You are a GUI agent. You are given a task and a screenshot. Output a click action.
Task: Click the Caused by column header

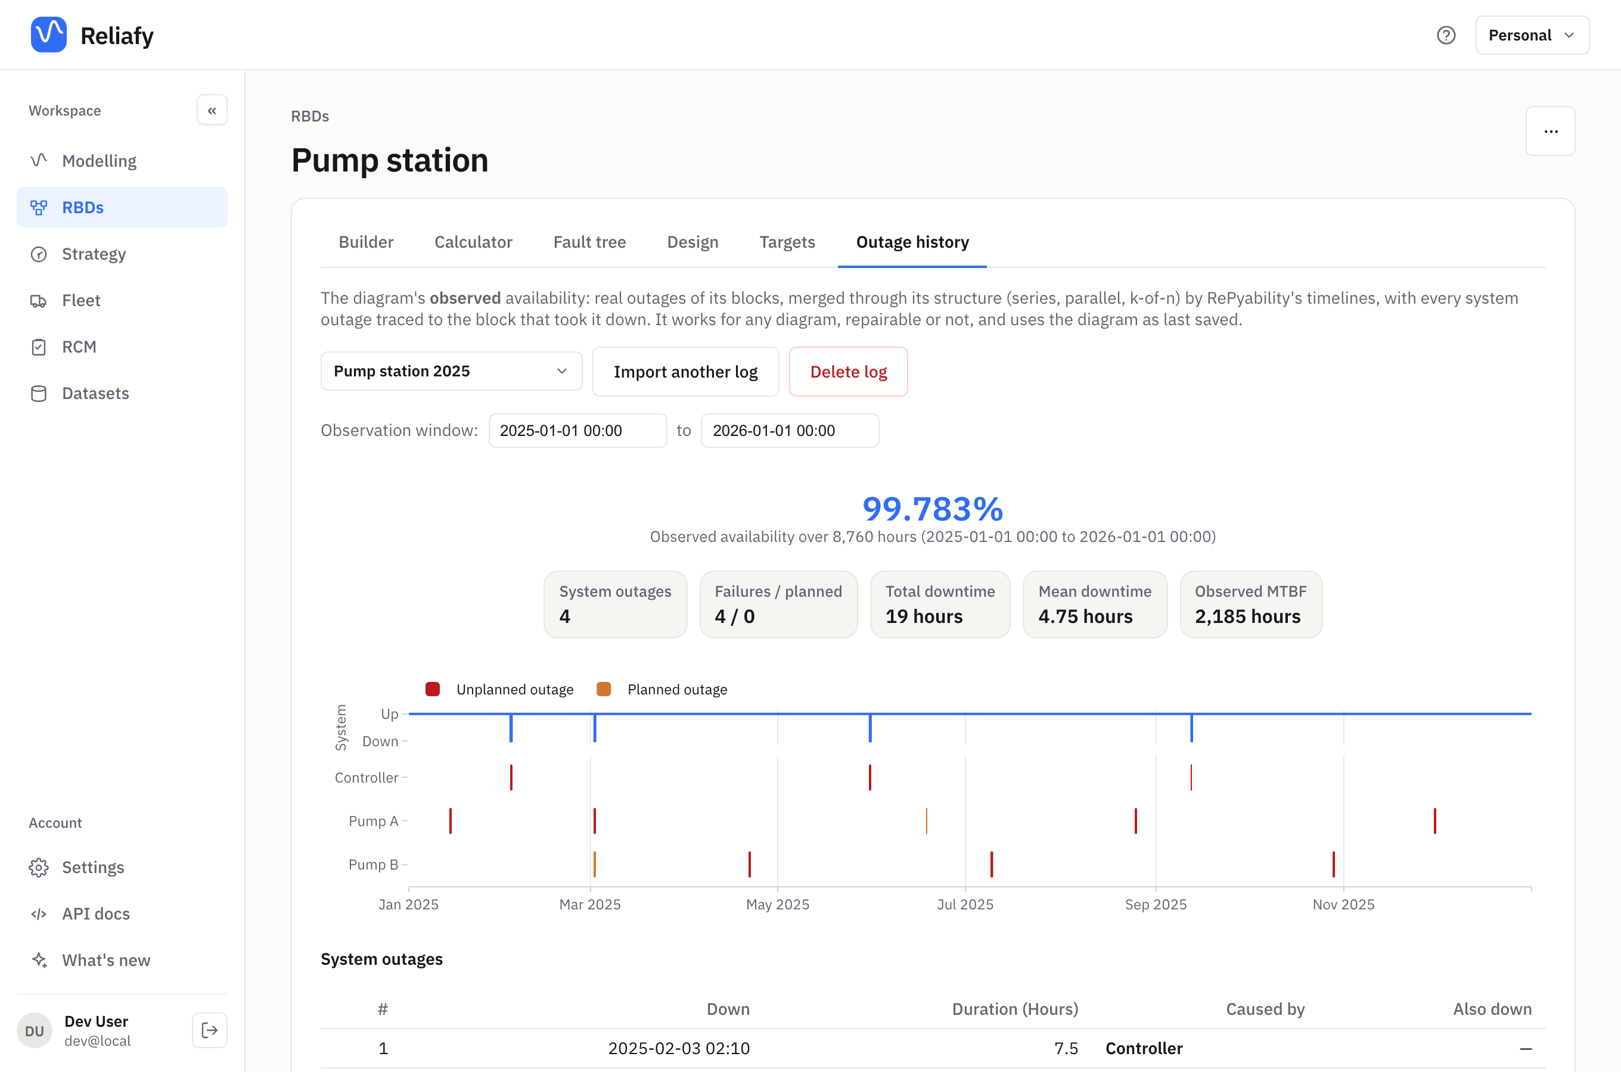click(x=1265, y=1009)
